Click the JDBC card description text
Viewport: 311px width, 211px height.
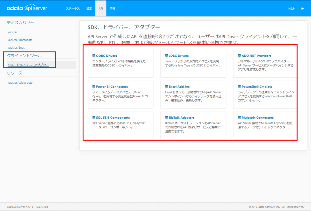coord(193,63)
